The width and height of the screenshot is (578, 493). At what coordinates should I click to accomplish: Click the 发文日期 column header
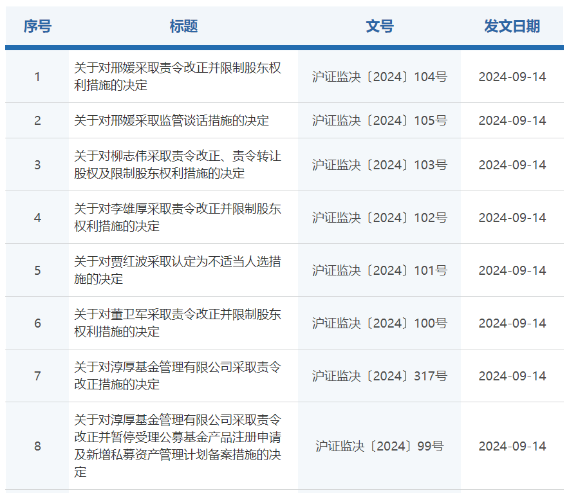tap(512, 26)
